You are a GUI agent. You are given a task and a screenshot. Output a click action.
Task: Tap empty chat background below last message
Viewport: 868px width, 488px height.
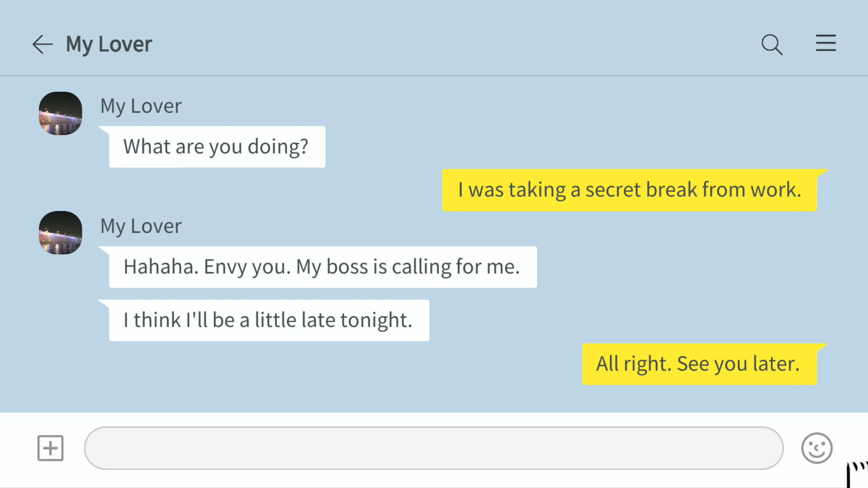coord(316,393)
